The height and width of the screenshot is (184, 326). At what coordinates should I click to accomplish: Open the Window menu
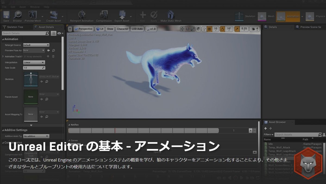pyautogui.click(x=35, y=7)
